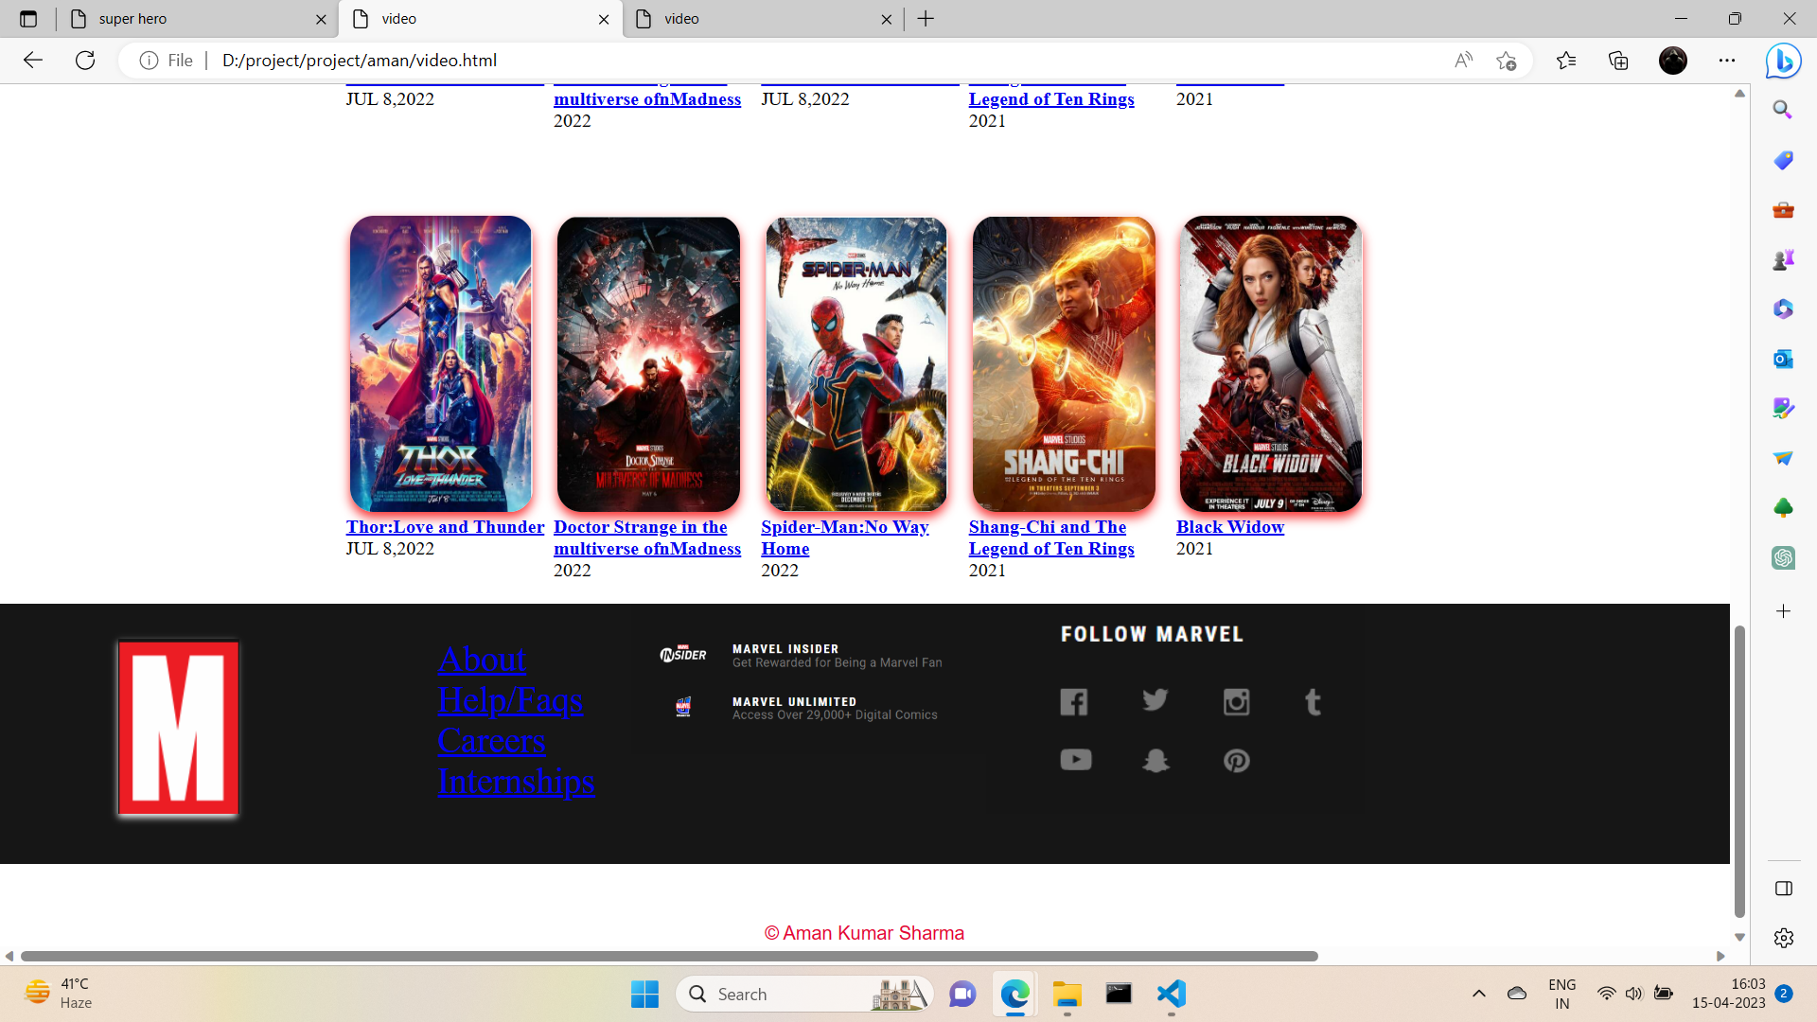Viewport: 1817px width, 1022px height.
Task: Open the Bing chat sidebar icon
Action: click(1783, 62)
